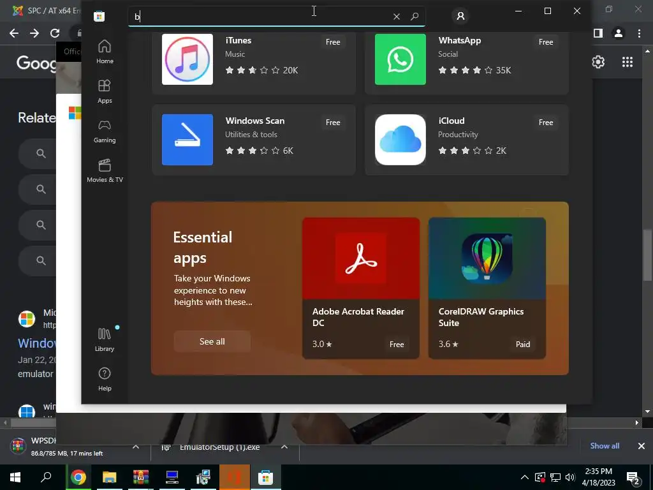Open Chrome three-dot menu

pyautogui.click(x=639, y=33)
